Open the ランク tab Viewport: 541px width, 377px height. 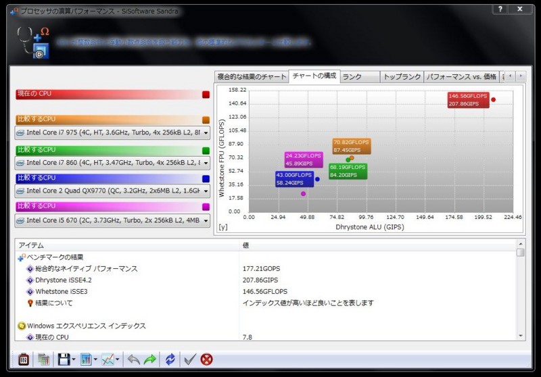click(x=360, y=76)
